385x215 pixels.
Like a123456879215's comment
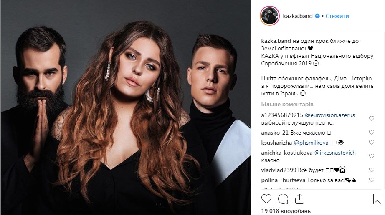pos(372,118)
